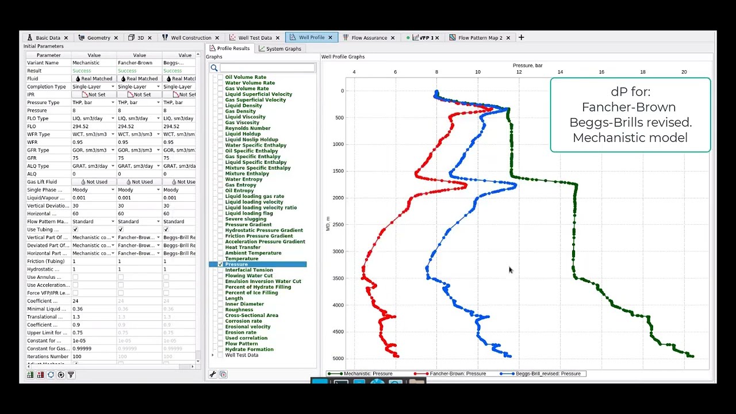Click the Fluid Real Matched button for Mechanistic

[93, 79]
